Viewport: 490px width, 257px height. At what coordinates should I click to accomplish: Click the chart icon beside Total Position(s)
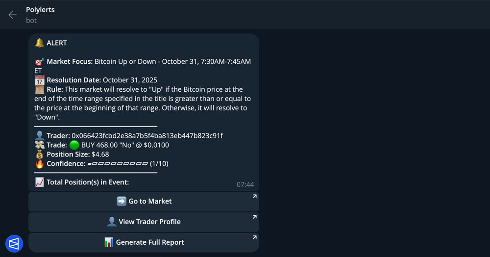click(40, 182)
